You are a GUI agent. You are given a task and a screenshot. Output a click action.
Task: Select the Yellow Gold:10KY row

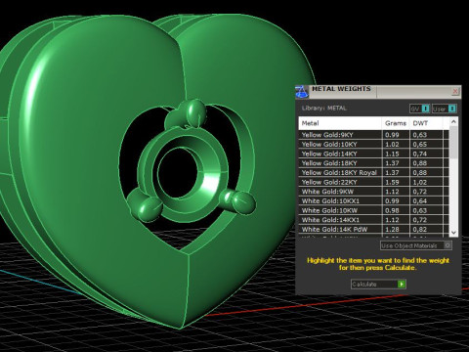coord(373,145)
